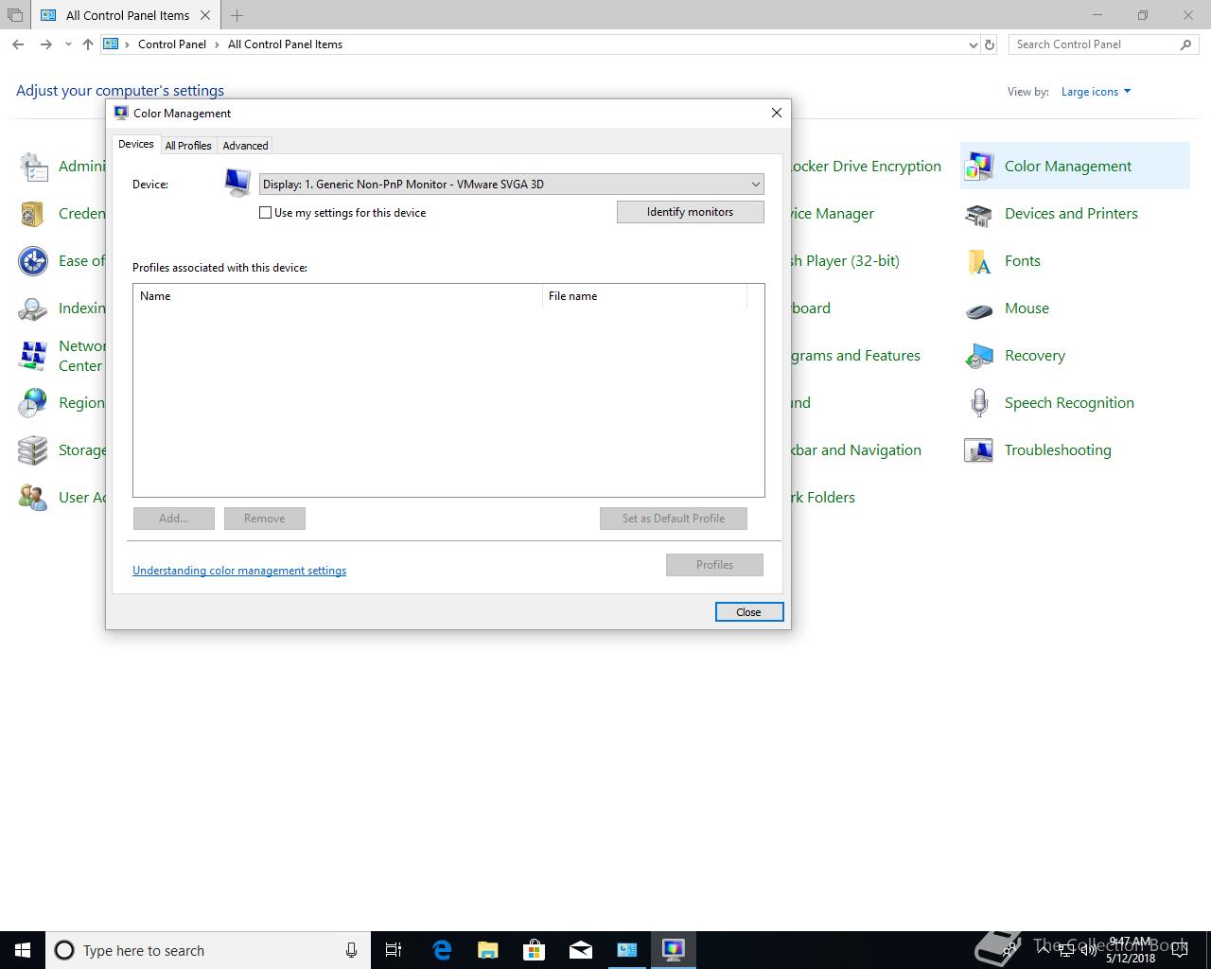1211x969 pixels.
Task: Click the Name column header
Action: 339,296
